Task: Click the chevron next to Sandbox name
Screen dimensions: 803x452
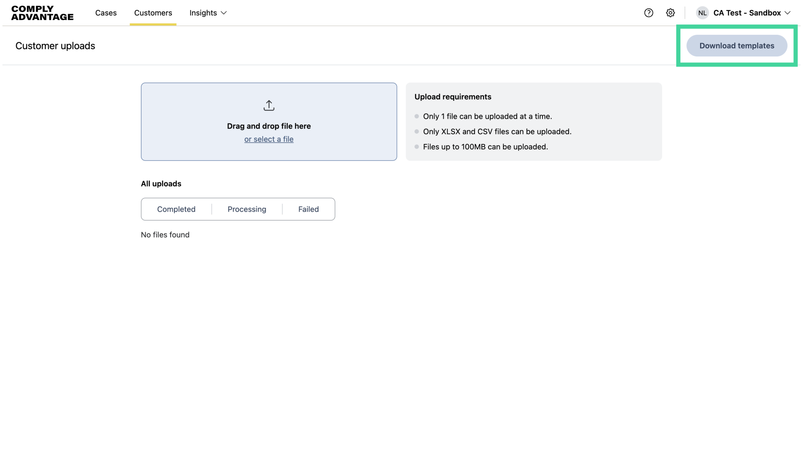Action: [x=788, y=13]
